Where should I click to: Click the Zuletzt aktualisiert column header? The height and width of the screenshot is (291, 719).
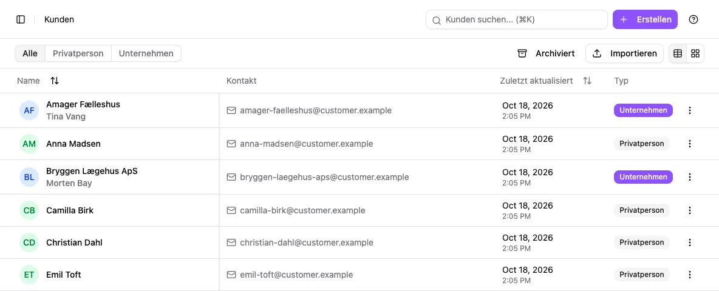536,81
